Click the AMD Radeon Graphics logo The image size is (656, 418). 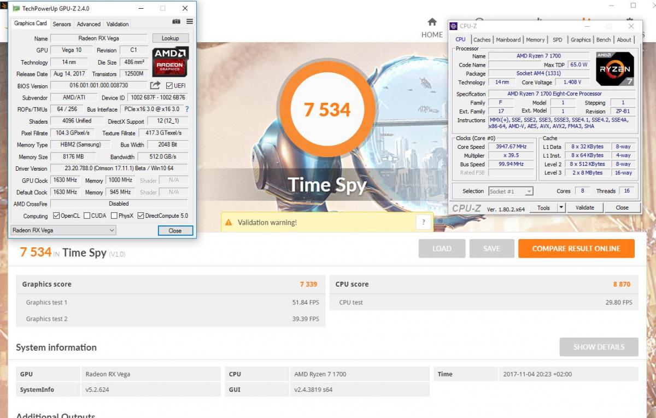(x=171, y=62)
